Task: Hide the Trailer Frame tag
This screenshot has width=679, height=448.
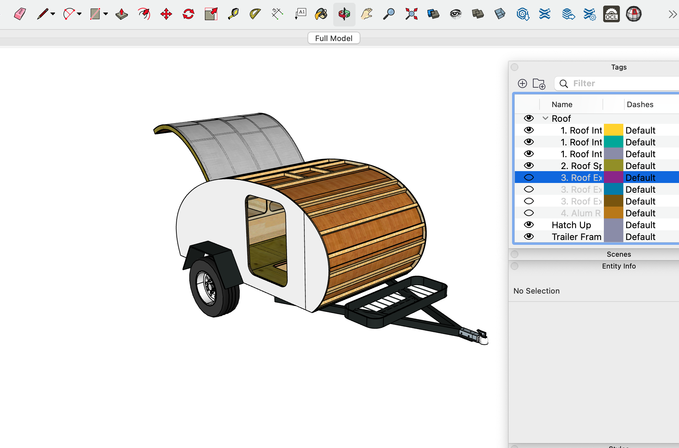Action: pos(529,237)
